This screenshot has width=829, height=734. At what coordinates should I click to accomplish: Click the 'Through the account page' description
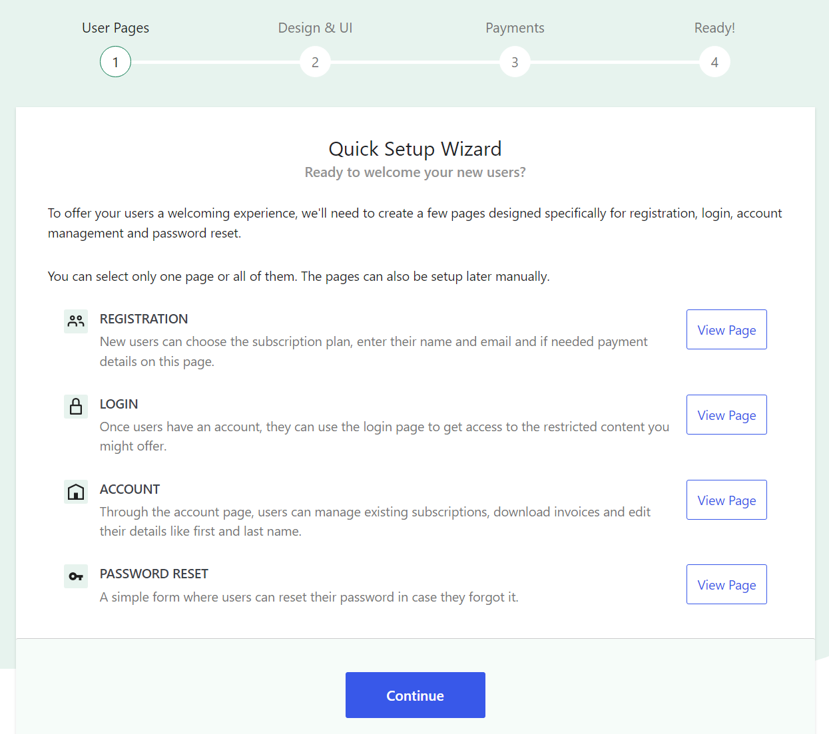click(x=375, y=521)
